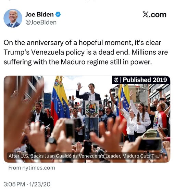The width and height of the screenshot is (174, 193).
Task: Click the blue verified checkmark badge
Action: point(58,14)
